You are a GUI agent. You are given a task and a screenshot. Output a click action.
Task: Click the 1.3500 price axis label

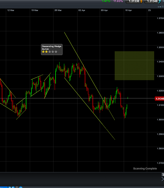click(160, 47)
